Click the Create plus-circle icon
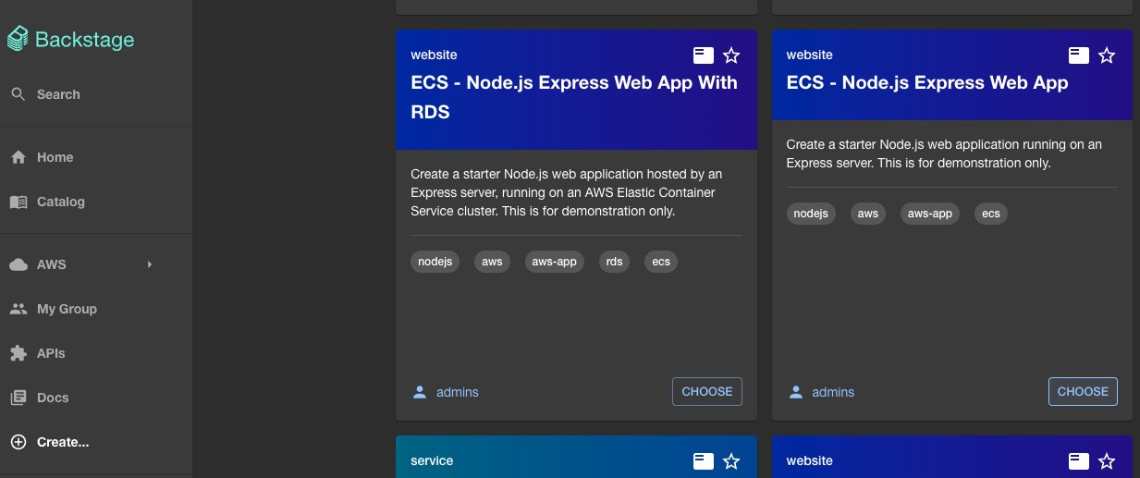Image resolution: width=1140 pixels, height=478 pixels. point(18,442)
